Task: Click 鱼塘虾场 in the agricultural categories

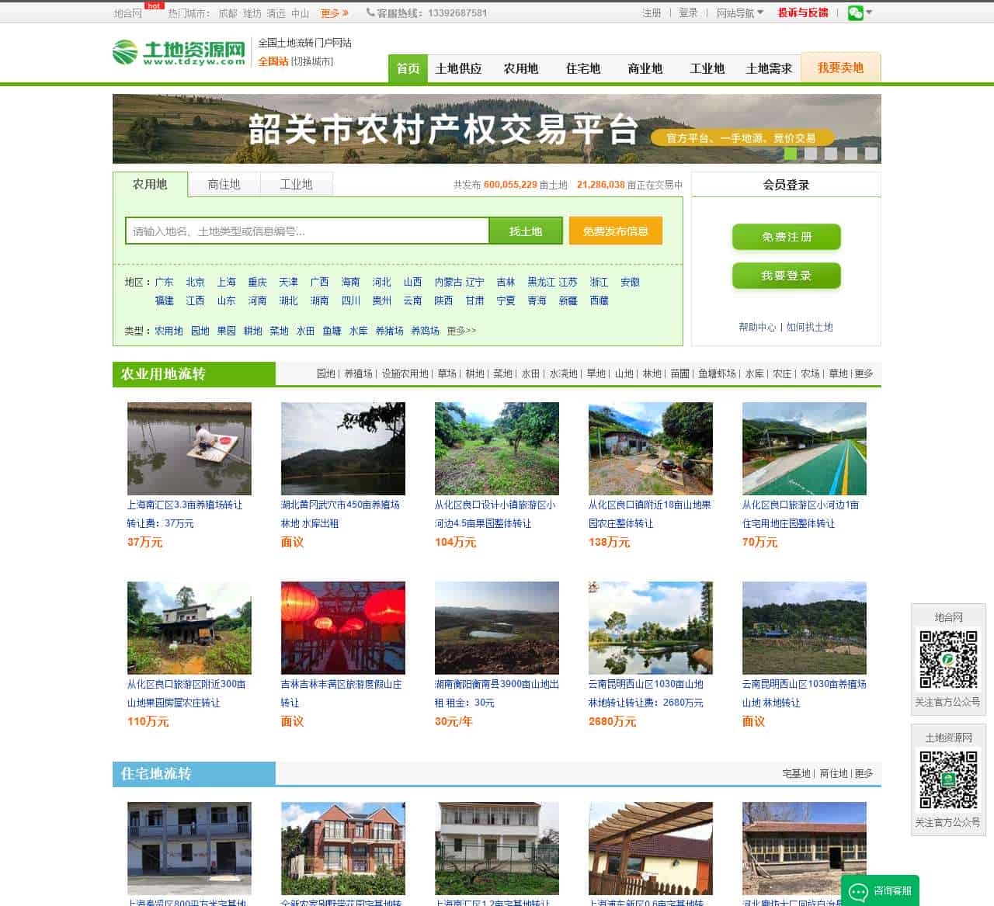Action: tap(717, 373)
